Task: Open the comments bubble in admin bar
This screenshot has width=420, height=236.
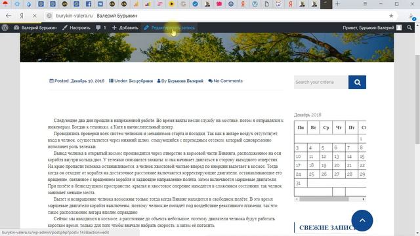Action: (x=100, y=28)
